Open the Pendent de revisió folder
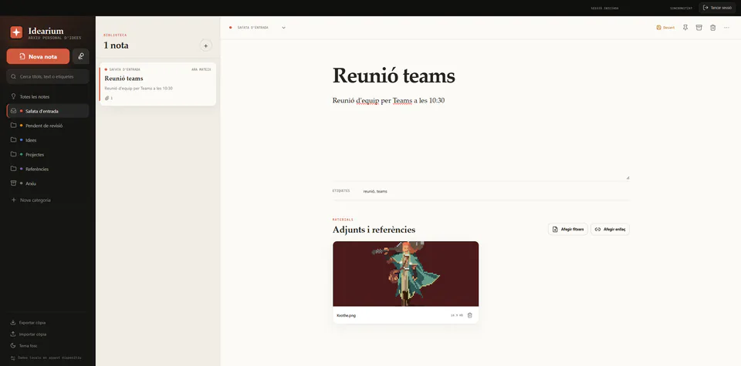The width and height of the screenshot is (741, 366). click(48, 126)
